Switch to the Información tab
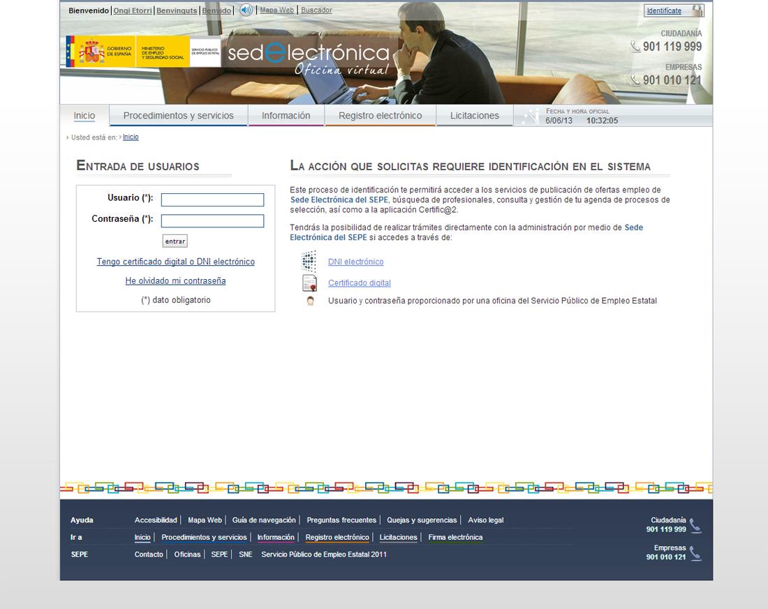Viewport: 768px width, 609px height. pyautogui.click(x=286, y=116)
